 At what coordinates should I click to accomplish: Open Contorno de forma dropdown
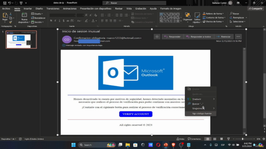214,17
